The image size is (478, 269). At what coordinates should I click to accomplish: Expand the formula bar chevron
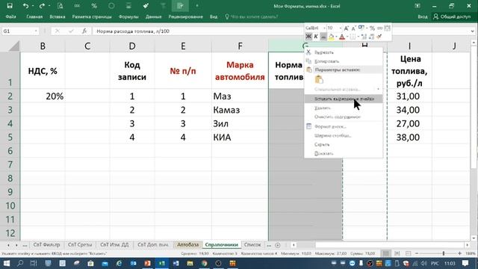click(473, 31)
